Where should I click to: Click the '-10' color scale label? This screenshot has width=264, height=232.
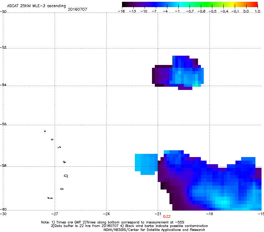pyautogui.click(x=144, y=11)
